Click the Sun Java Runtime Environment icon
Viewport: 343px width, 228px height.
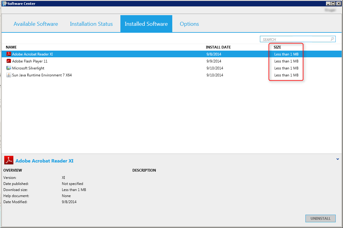click(9, 75)
